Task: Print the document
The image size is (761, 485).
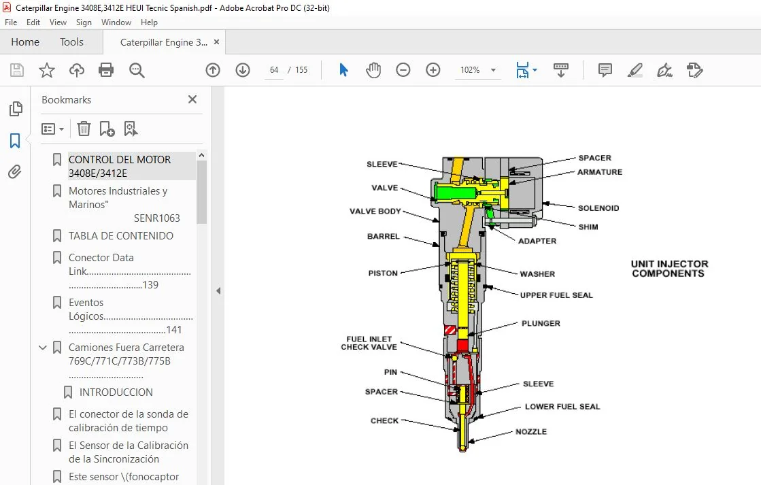Action: [x=106, y=70]
